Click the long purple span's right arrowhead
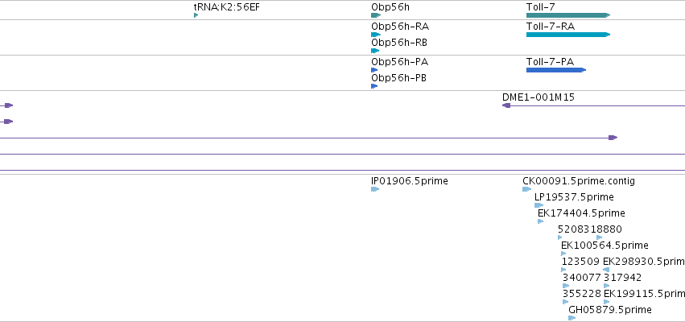The height and width of the screenshot is (322, 685). [x=613, y=138]
